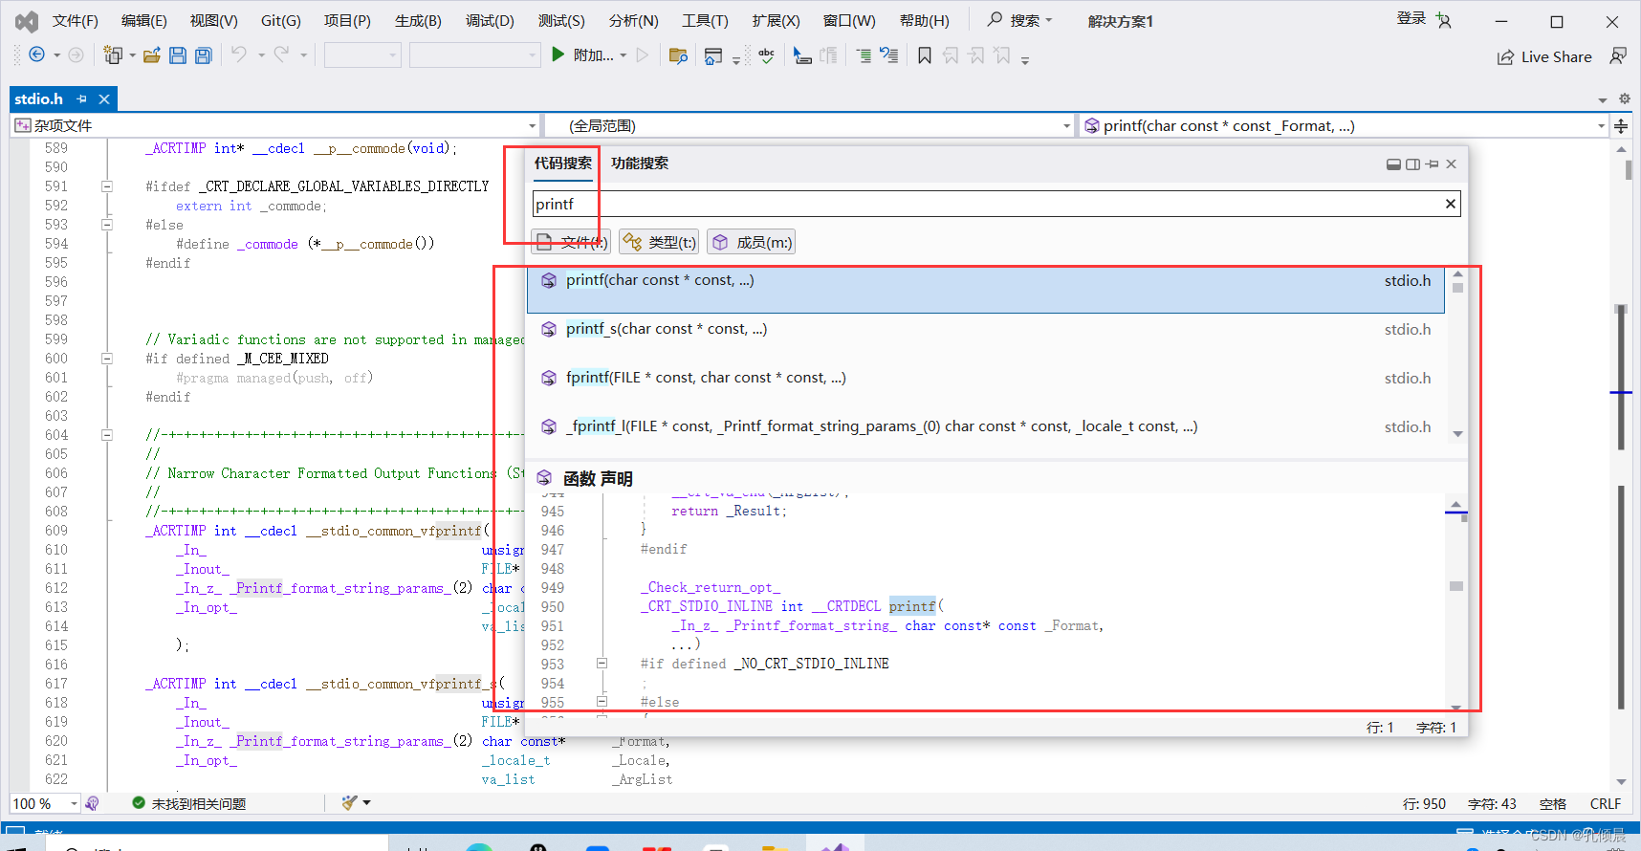Click the save file disk icon
Image resolution: width=1641 pixels, height=851 pixels.
(x=177, y=55)
